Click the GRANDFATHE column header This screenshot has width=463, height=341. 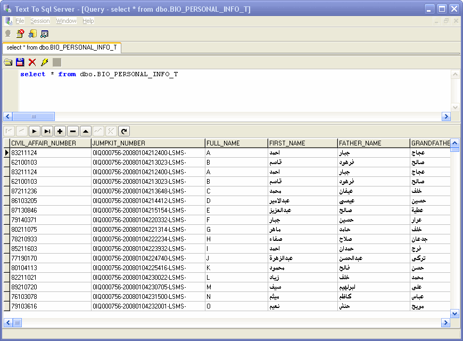(430, 143)
